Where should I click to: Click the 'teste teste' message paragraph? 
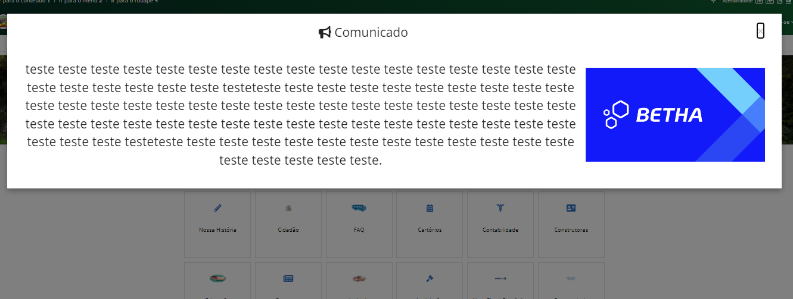pos(301,115)
